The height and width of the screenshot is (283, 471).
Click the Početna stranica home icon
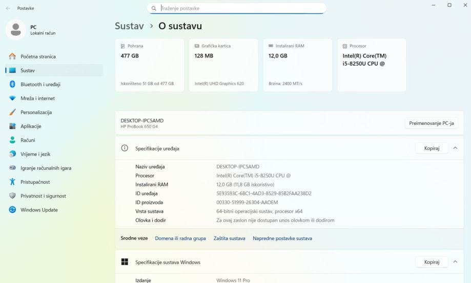[12, 56]
